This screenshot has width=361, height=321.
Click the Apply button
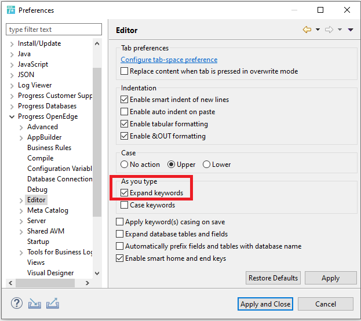click(x=331, y=278)
